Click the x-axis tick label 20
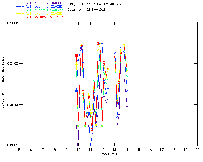The height and width of the screenshot is (162, 203). click(x=197, y=150)
